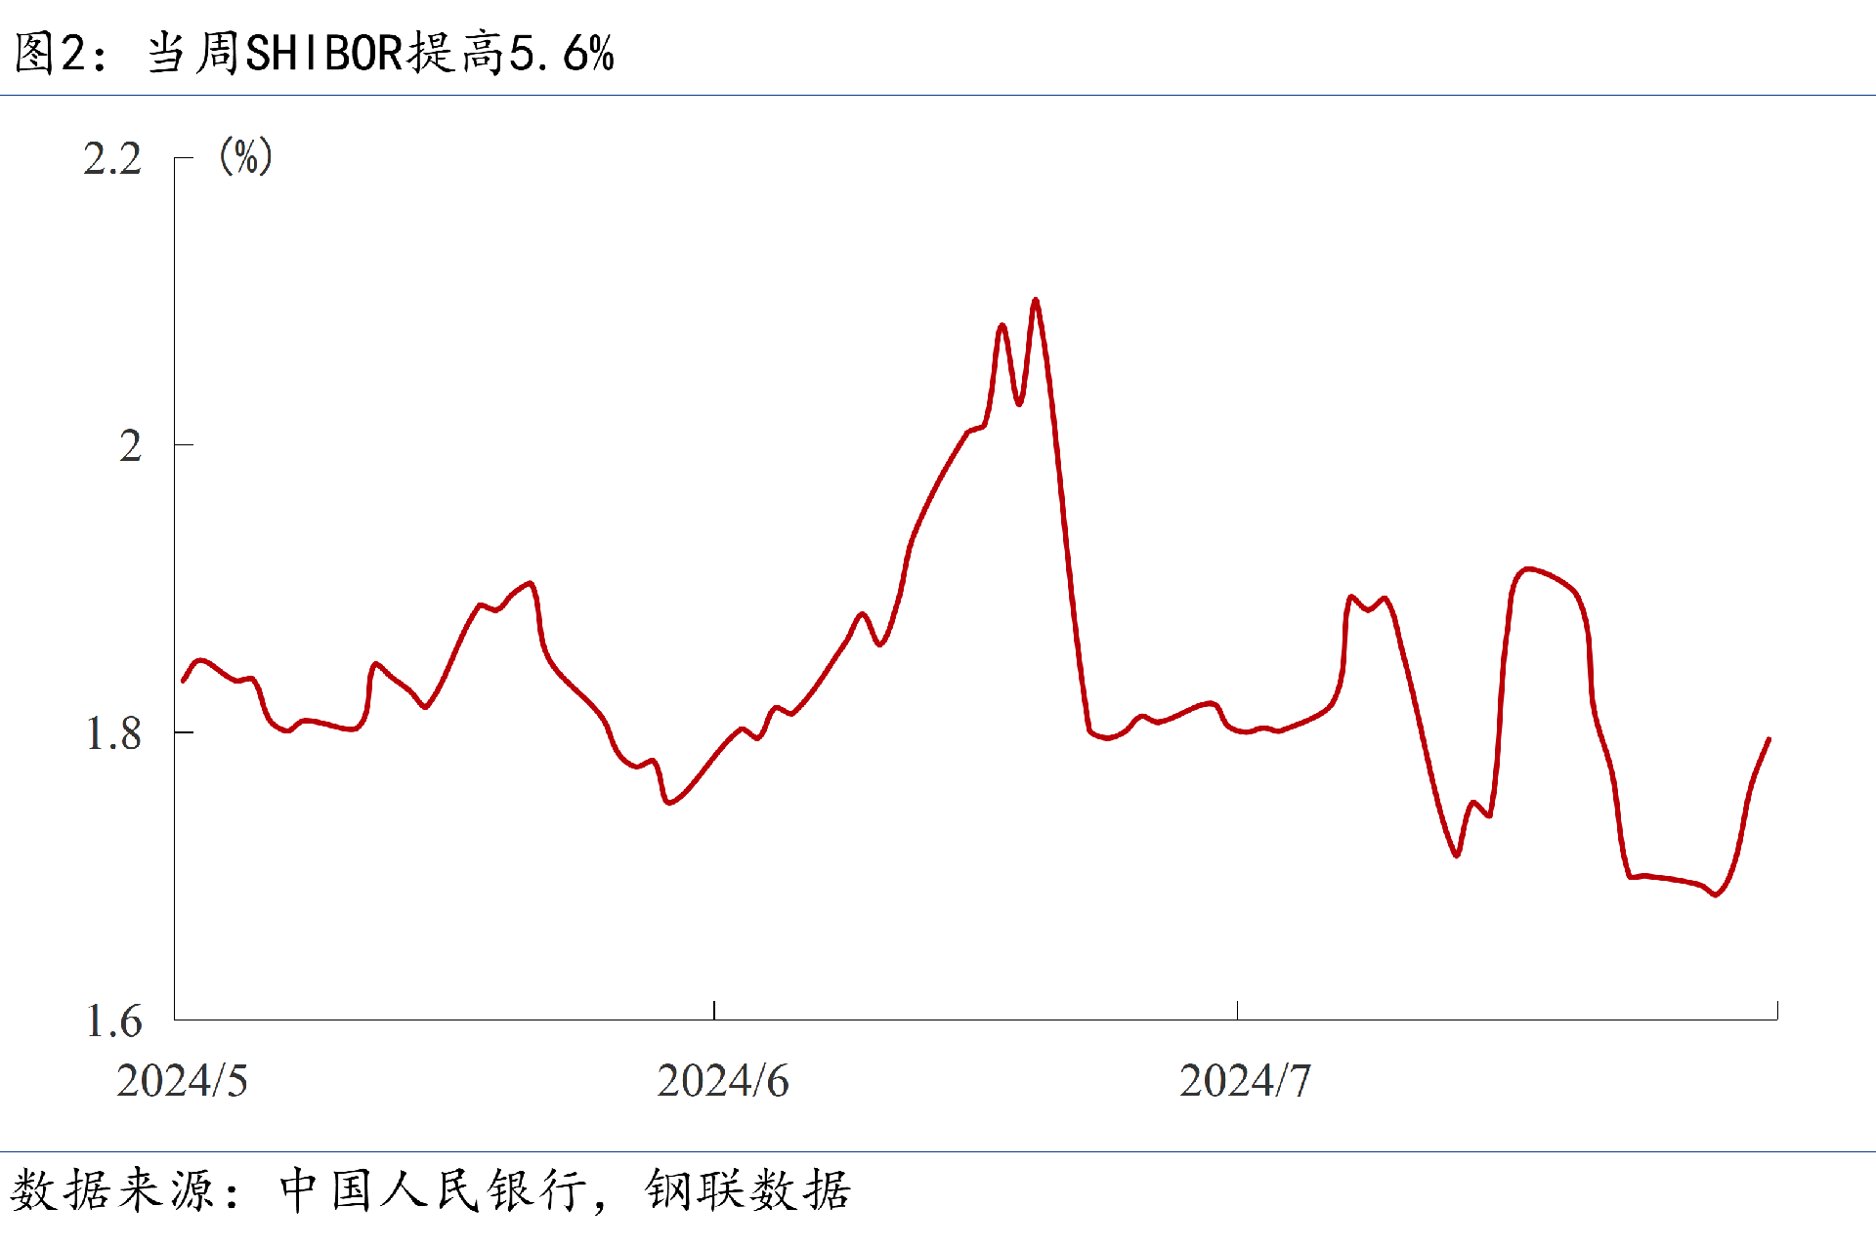Click the highest peak of the red line
1876x1249 pixels.
(x=1035, y=300)
